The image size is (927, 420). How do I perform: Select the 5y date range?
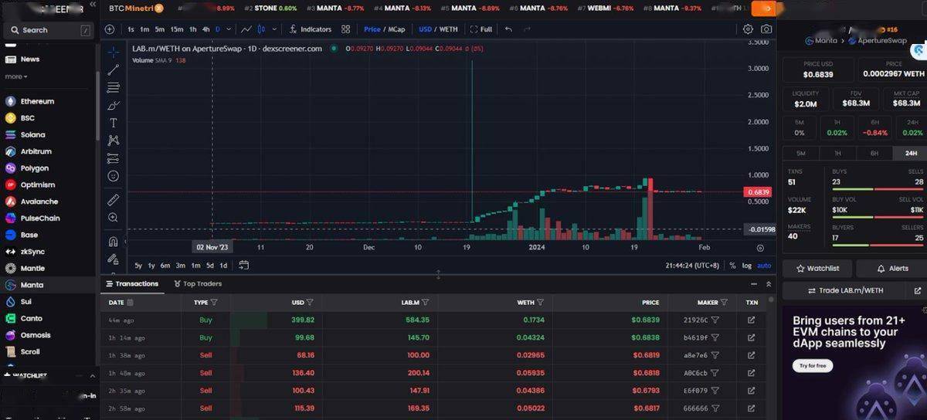[x=138, y=266]
